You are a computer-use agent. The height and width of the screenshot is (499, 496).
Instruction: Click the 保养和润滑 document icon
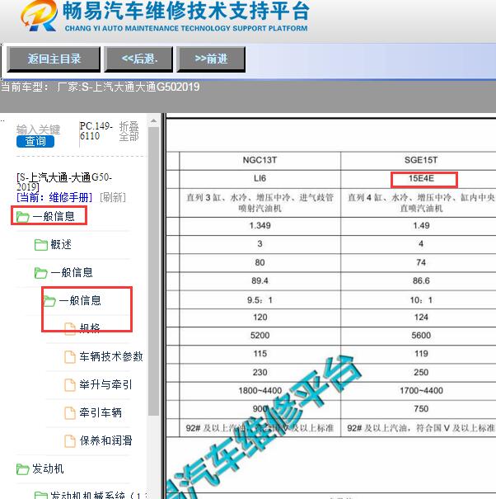[x=70, y=440]
